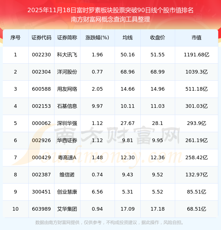Click moving average 12.30

pyautogui.click(x=128, y=158)
